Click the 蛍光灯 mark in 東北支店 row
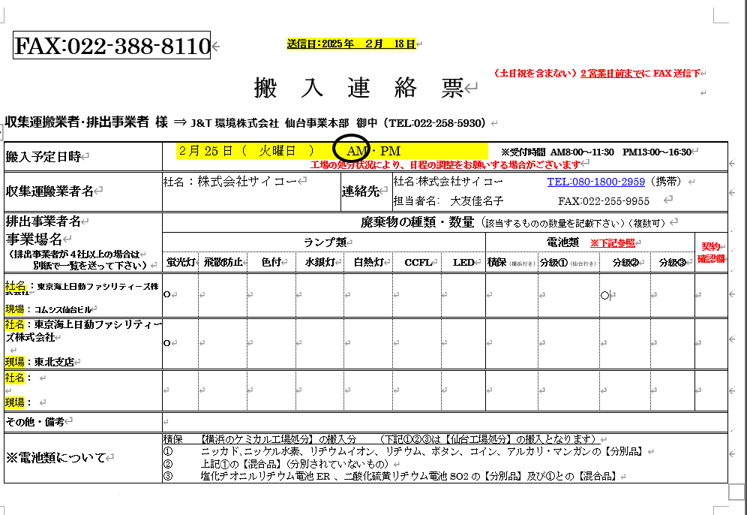This screenshot has width=747, height=515. [166, 343]
